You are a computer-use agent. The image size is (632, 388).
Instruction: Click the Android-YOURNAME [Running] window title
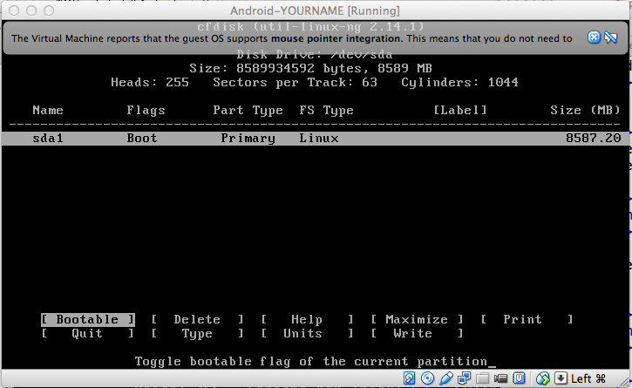tap(315, 10)
